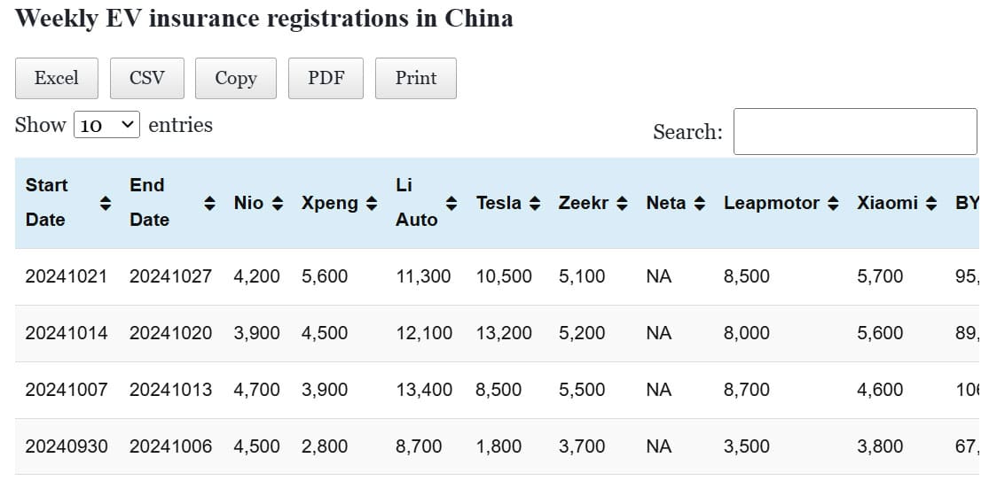Sort table by Nio column arrows

tap(278, 203)
